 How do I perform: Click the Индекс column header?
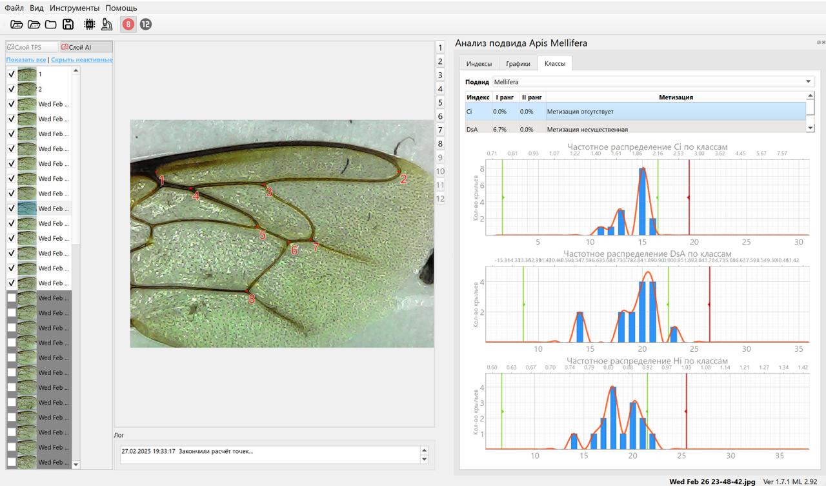pos(478,97)
